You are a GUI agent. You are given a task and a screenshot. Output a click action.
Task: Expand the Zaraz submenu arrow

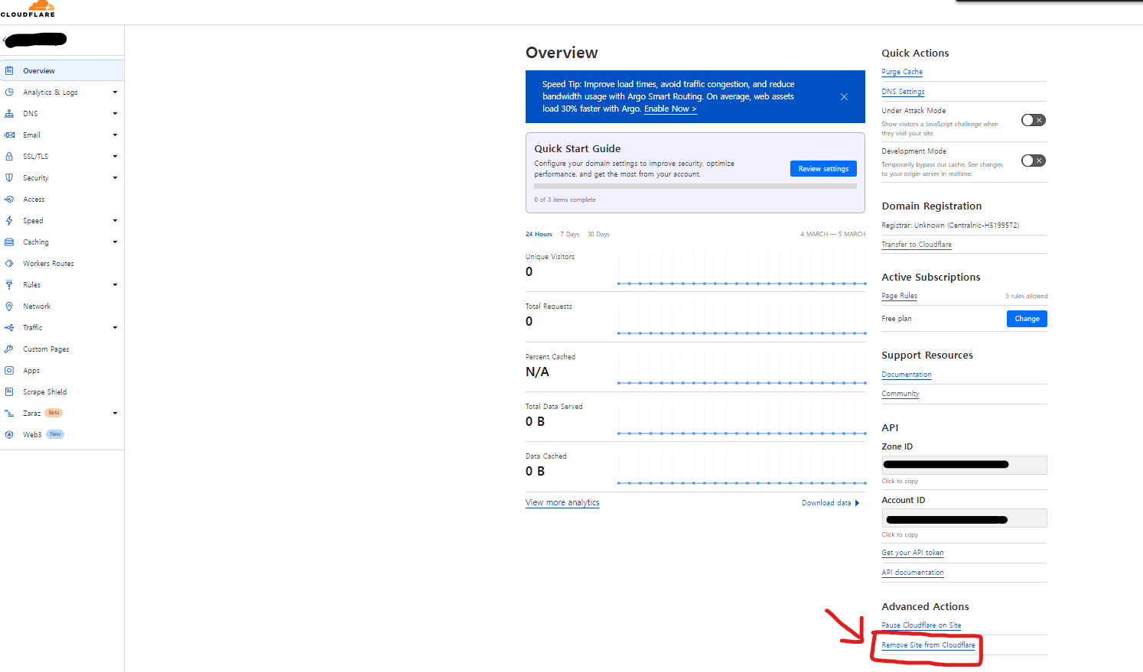pos(115,413)
